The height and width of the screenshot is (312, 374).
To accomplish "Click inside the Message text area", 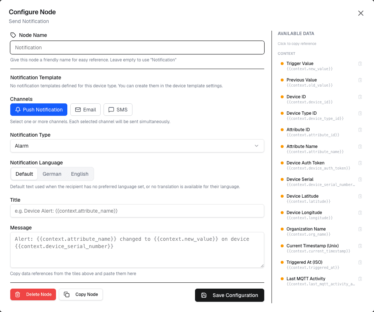I will 137,250.
